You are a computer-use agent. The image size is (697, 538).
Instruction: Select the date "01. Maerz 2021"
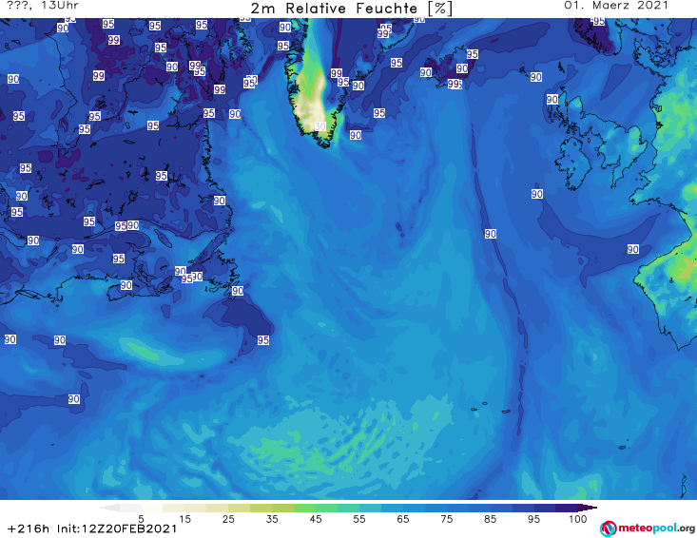coord(616,6)
